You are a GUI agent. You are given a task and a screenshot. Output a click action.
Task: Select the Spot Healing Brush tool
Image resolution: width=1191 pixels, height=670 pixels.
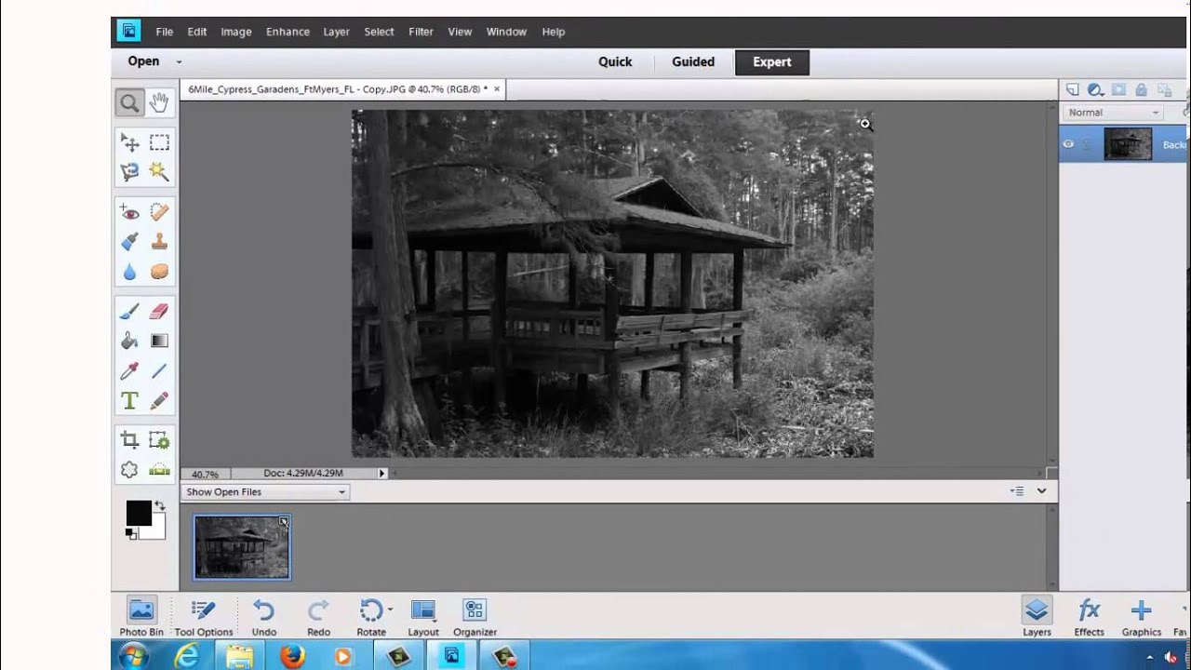(159, 212)
